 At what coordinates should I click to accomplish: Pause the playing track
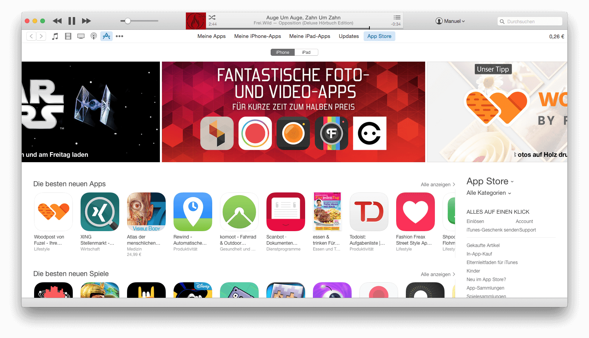pyautogui.click(x=72, y=21)
